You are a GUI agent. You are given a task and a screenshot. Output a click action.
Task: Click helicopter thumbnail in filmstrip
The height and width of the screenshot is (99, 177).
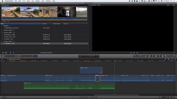pyautogui.click(x=30, y=12)
